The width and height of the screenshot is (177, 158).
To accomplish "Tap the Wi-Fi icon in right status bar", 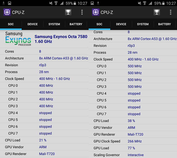I will (x=145, y=3).
